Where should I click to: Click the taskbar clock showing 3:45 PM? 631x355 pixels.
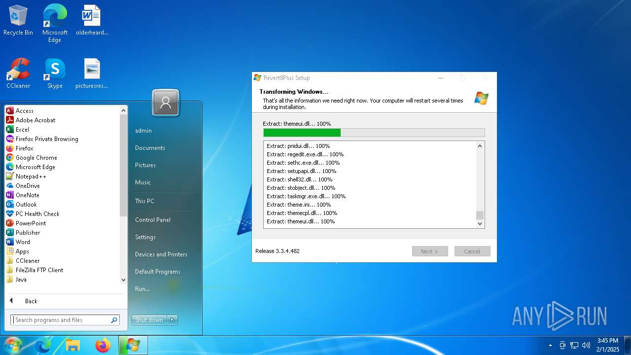[607, 345]
